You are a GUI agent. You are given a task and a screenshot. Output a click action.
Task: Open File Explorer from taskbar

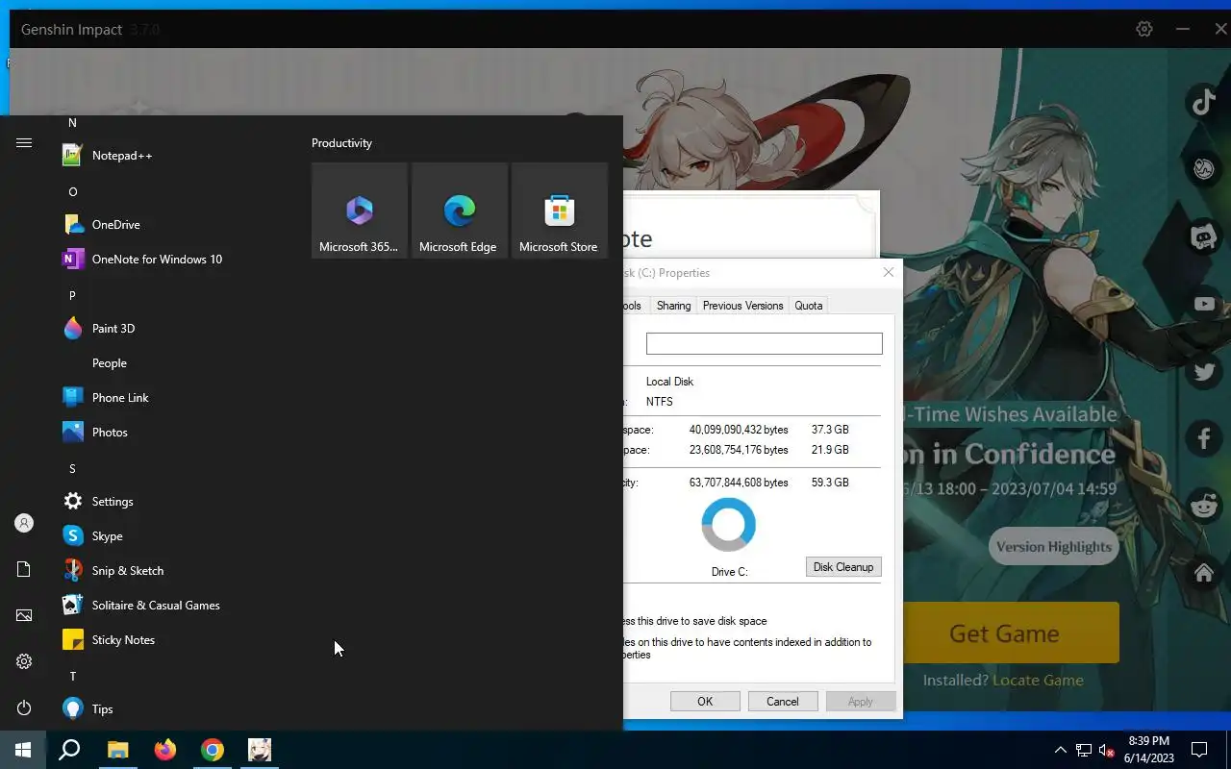pyautogui.click(x=117, y=750)
